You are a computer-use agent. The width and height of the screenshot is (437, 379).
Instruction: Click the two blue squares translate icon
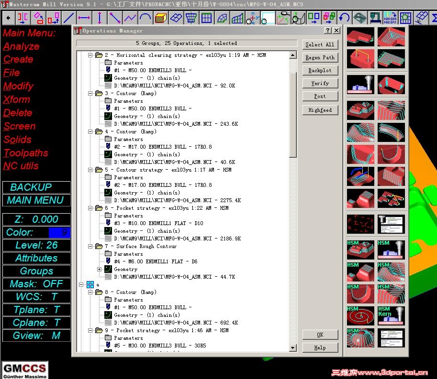pyautogui.click(x=314, y=18)
